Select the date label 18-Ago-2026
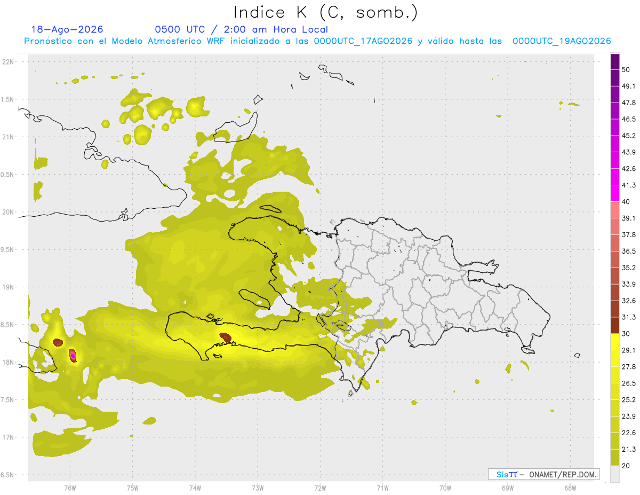Viewport: 640px width, 495px height. point(67,29)
